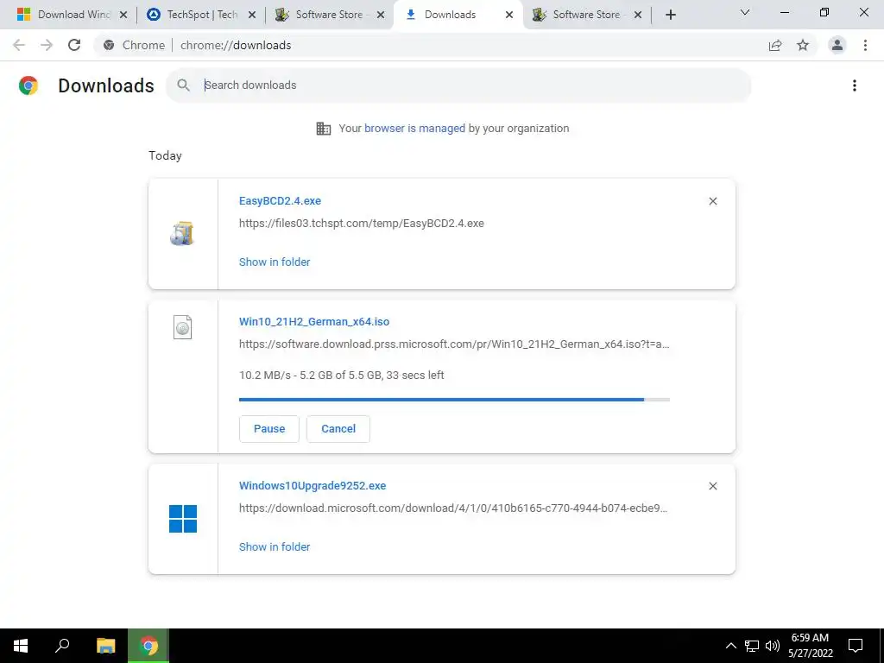
Task: Show Windows10Upgrade9252.exe in folder
Action: coord(275,546)
